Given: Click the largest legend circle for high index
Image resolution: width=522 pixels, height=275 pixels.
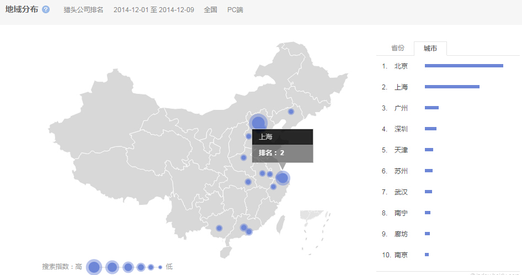Looking at the screenshot, I should pyautogui.click(x=94, y=267).
